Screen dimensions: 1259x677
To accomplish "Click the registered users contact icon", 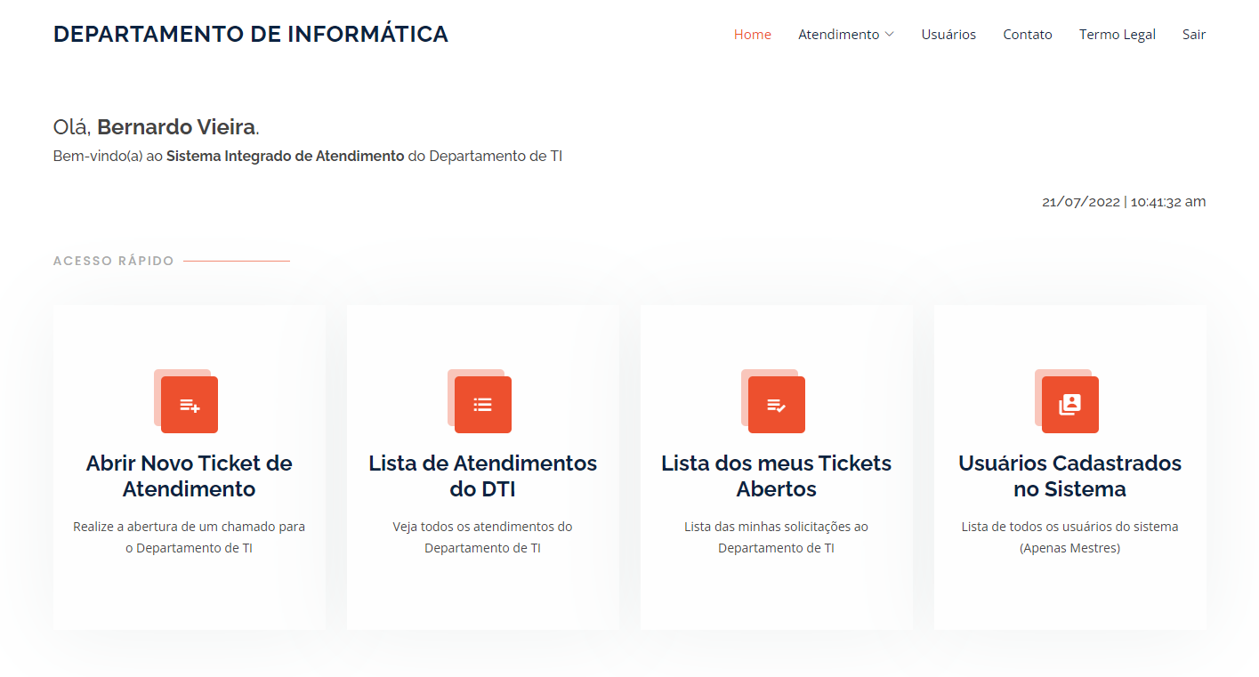I will point(1070,405).
